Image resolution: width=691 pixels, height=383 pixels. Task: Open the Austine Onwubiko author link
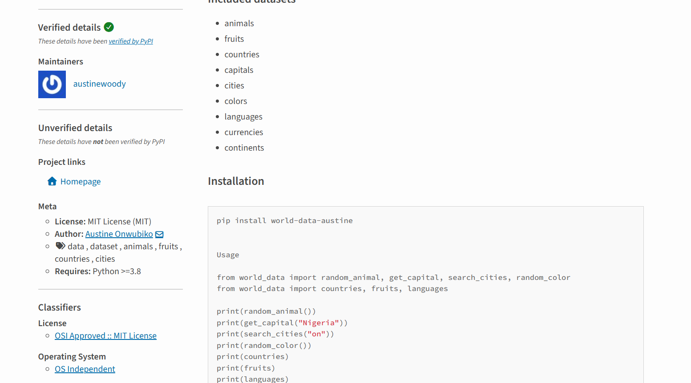point(119,234)
